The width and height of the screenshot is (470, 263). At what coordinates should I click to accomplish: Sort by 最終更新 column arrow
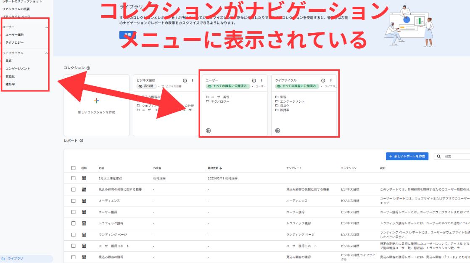point(221,168)
